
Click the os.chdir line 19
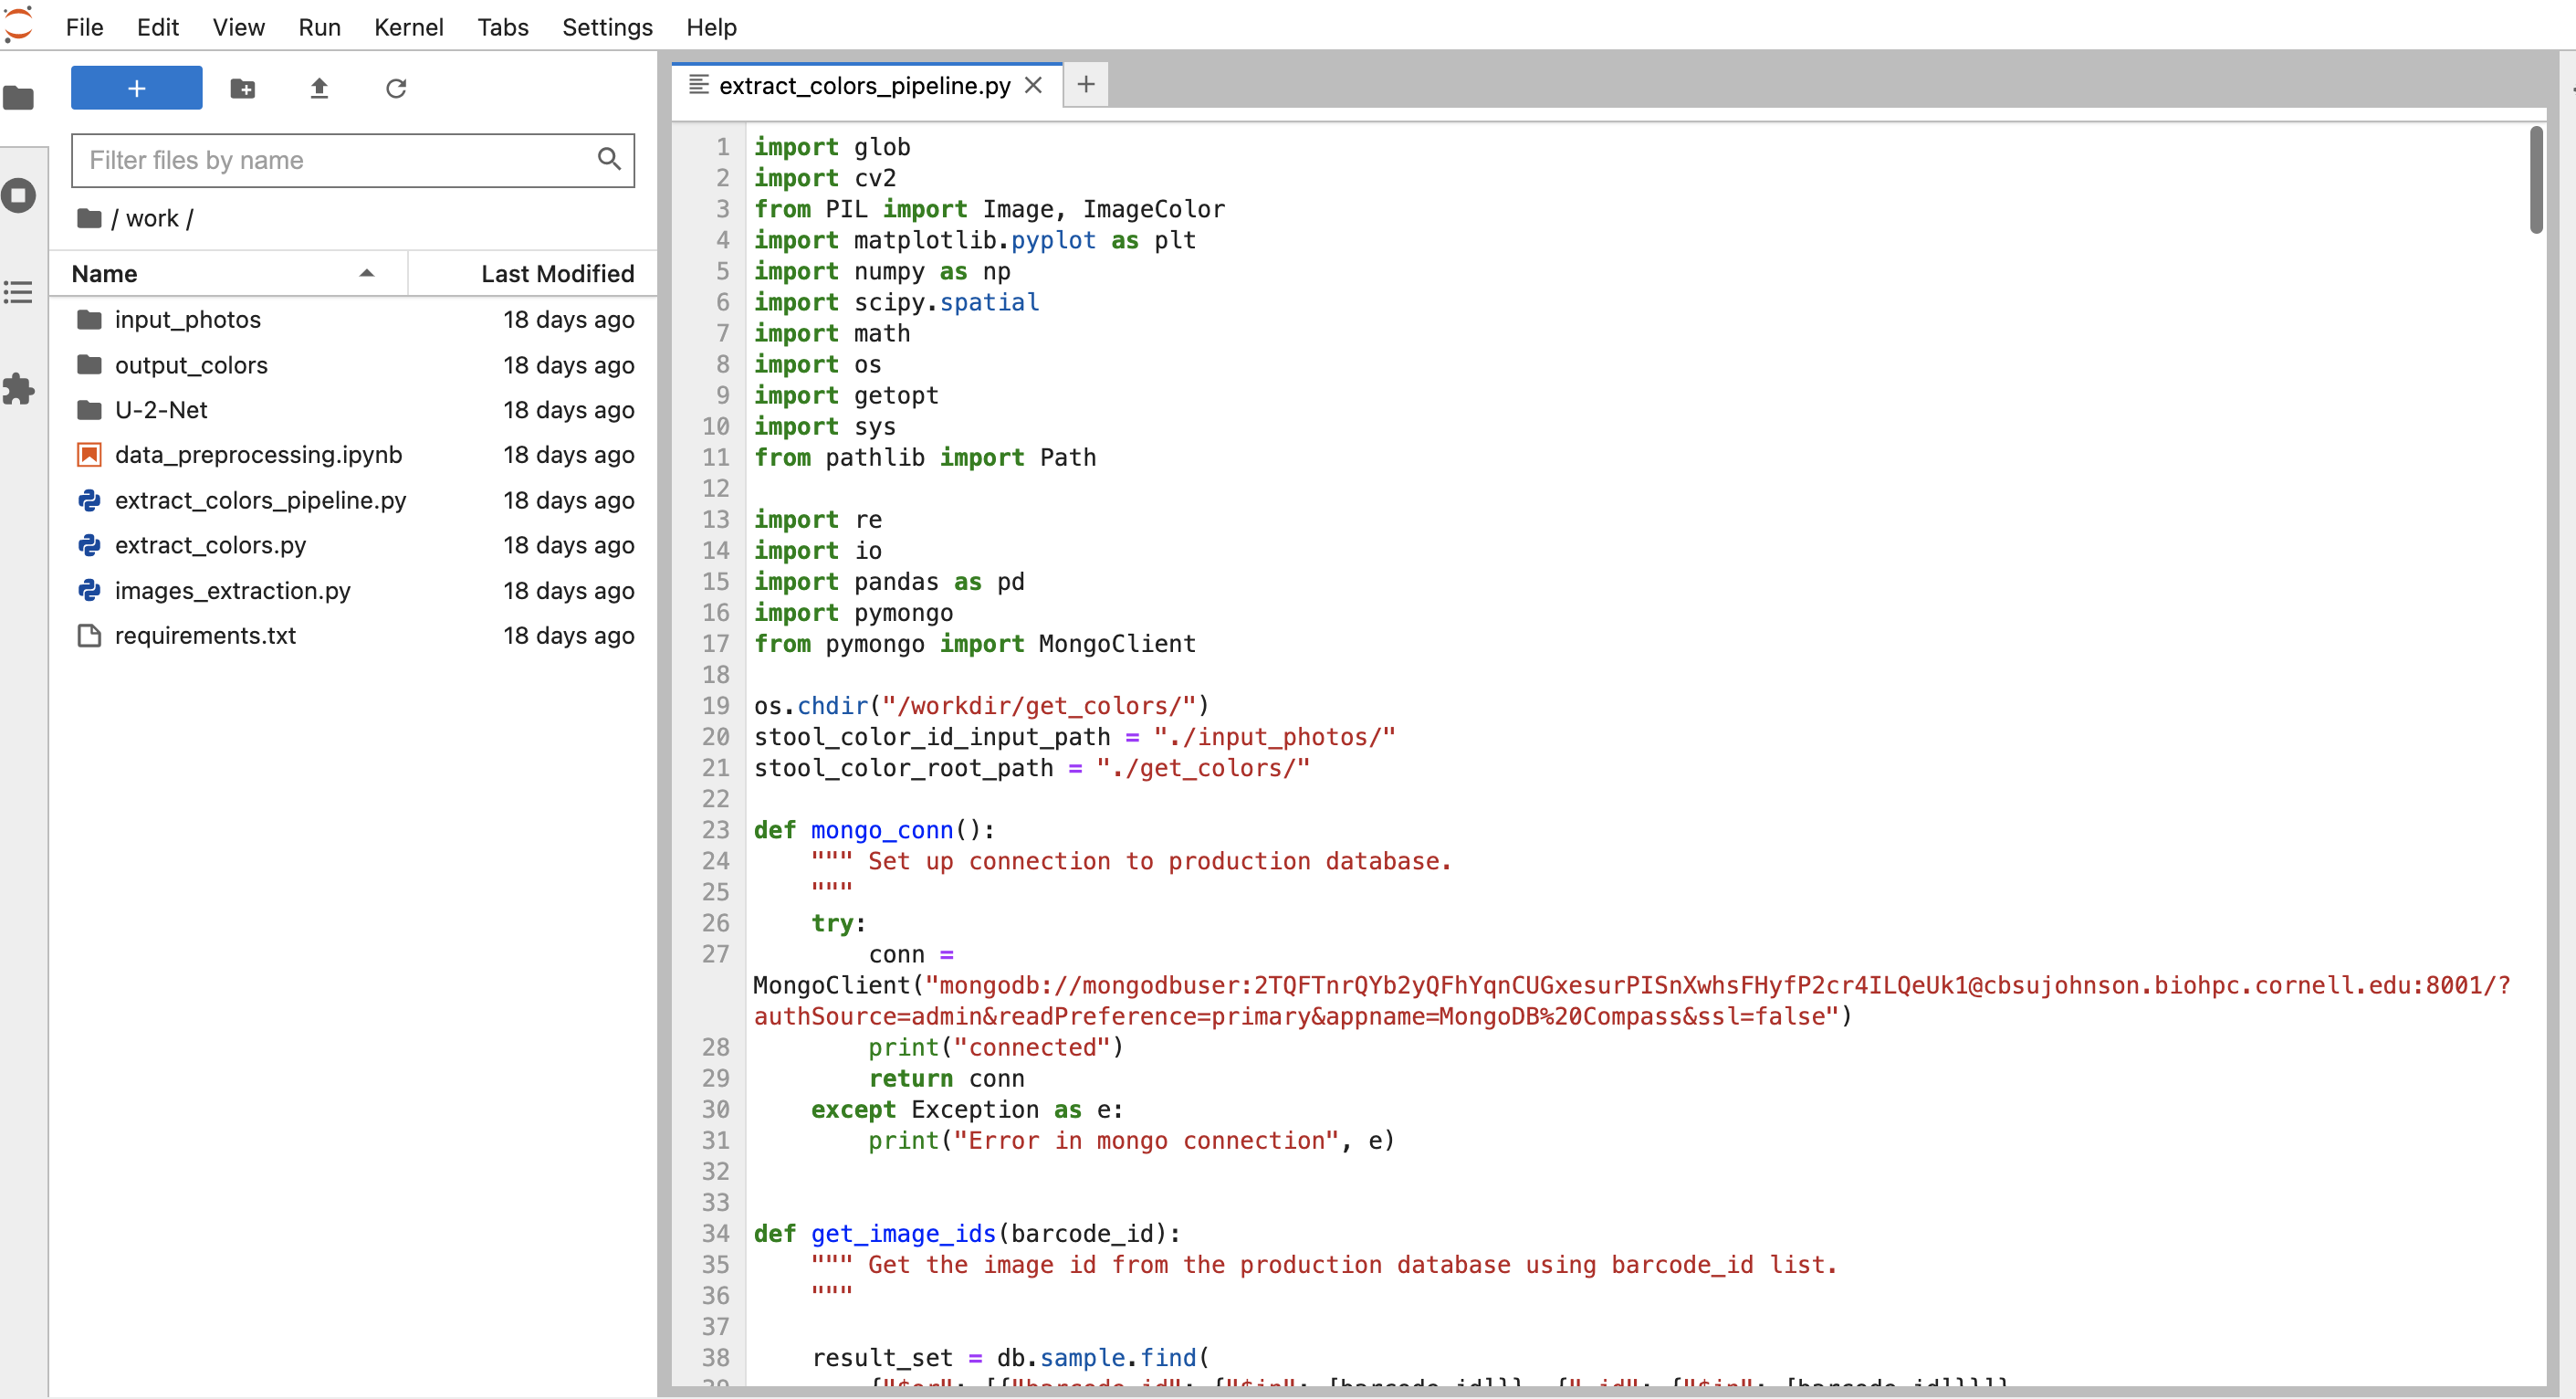(x=981, y=706)
